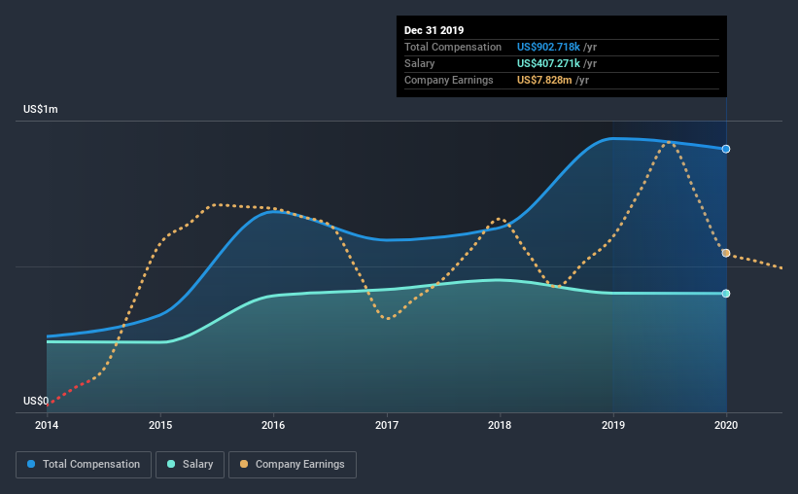Click the blue dot in Total Compensation legend
This screenshot has height=494, width=798.
click(31, 464)
